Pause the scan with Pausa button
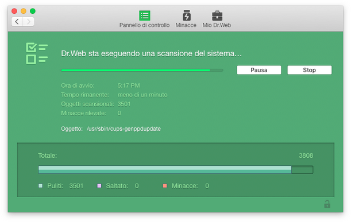Screen dimensions: 351x222 [x=259, y=70]
